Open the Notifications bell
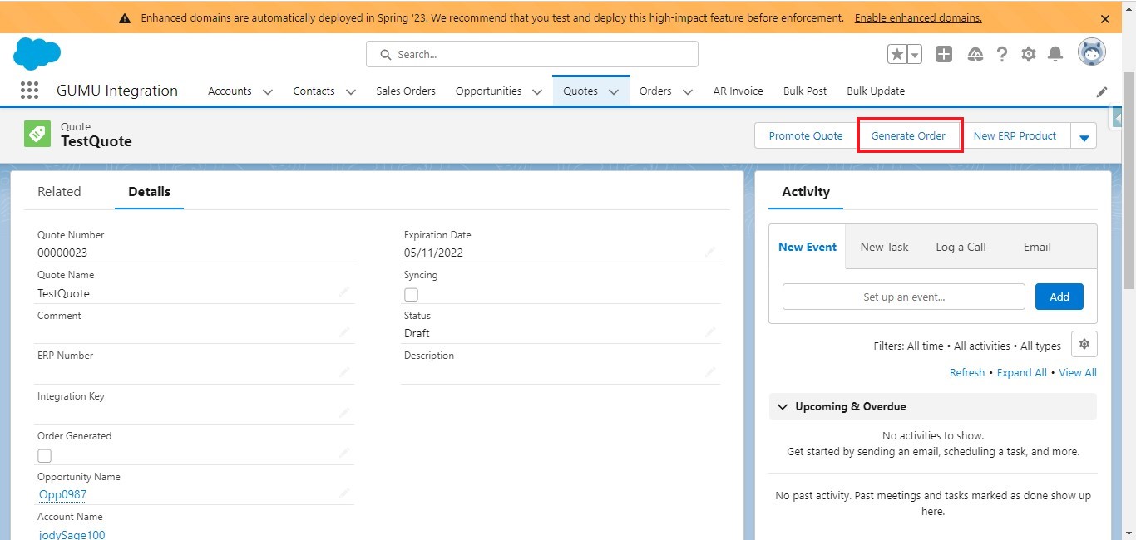This screenshot has width=1136, height=540. (1055, 54)
